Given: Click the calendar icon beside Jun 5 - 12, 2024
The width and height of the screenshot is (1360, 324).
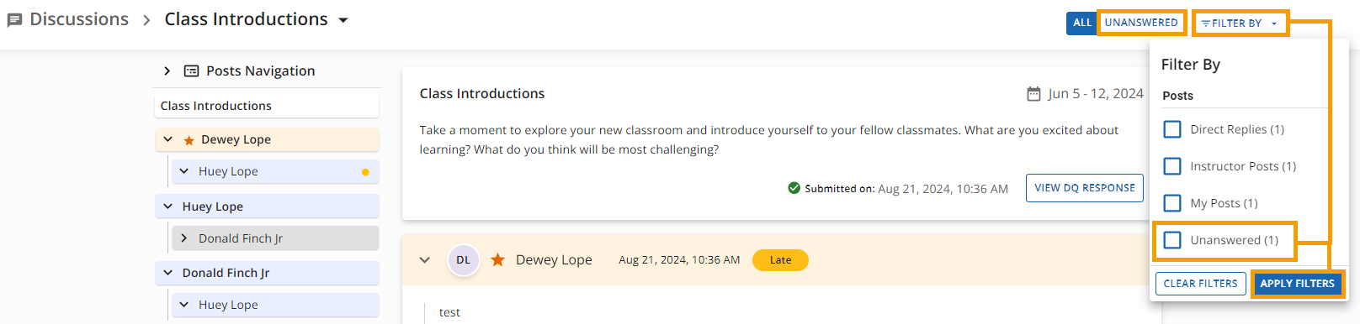Looking at the screenshot, I should [1033, 94].
